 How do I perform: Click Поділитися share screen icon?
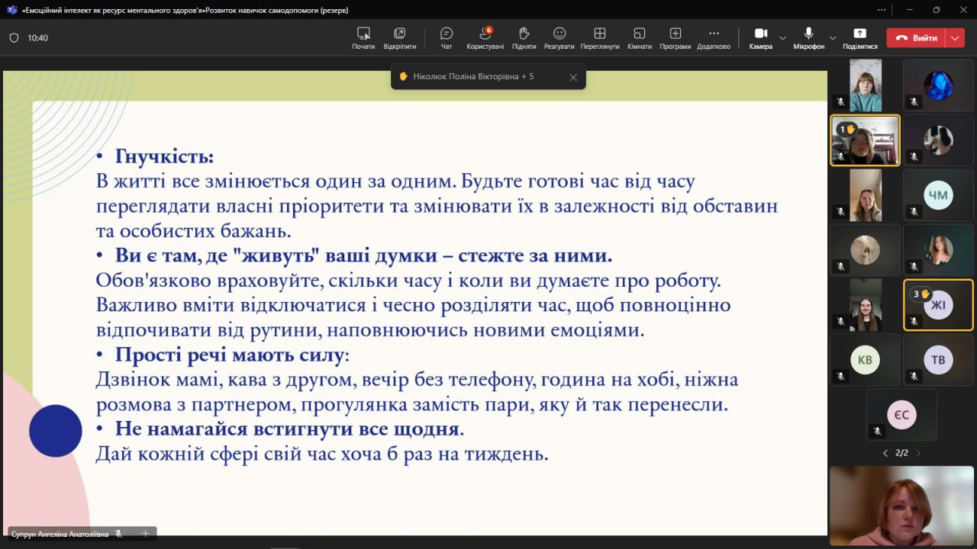(859, 37)
